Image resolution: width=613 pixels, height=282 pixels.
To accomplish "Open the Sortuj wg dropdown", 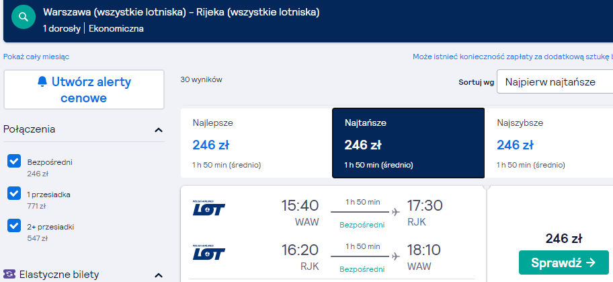I will (x=555, y=82).
